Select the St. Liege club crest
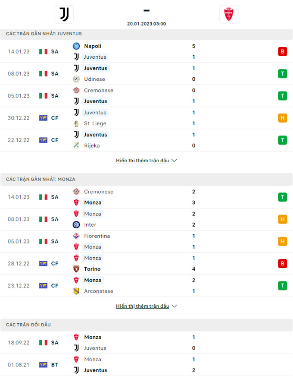 pos(76,123)
